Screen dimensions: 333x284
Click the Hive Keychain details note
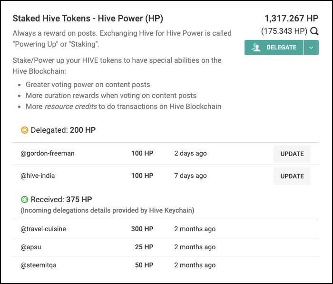click(x=108, y=210)
